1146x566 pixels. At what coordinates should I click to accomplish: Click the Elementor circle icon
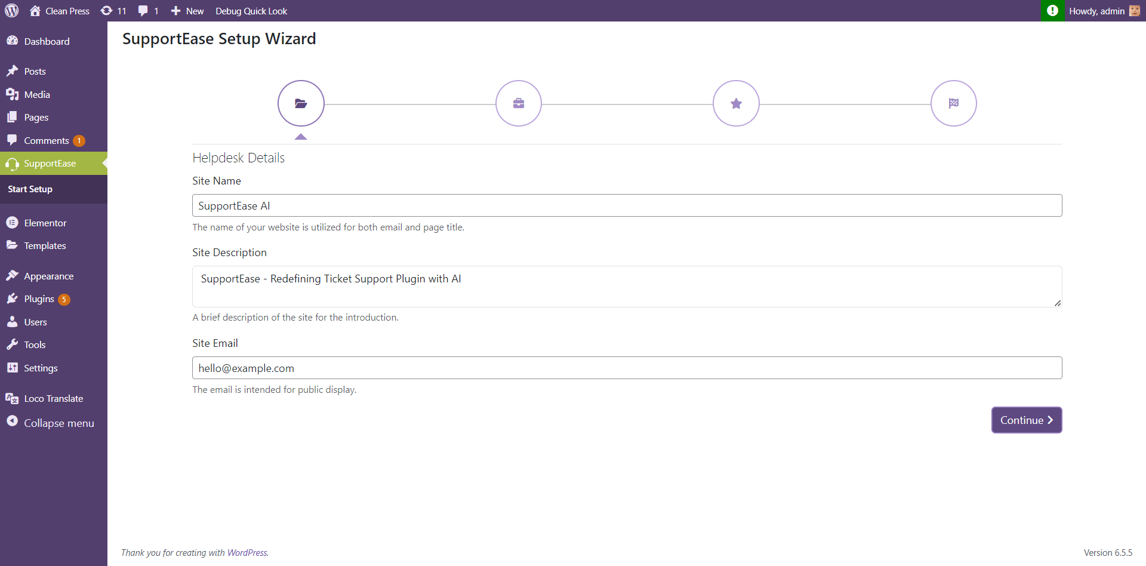click(12, 222)
